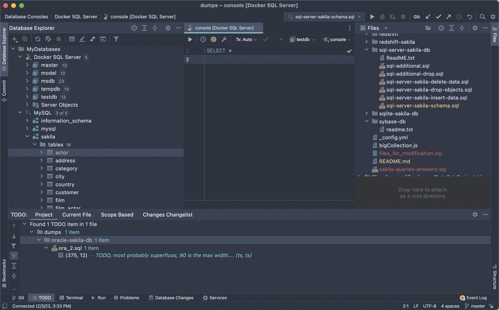The height and width of the screenshot is (310, 499).
Task: Open the editor tab options kebab menu
Action: 350,28
